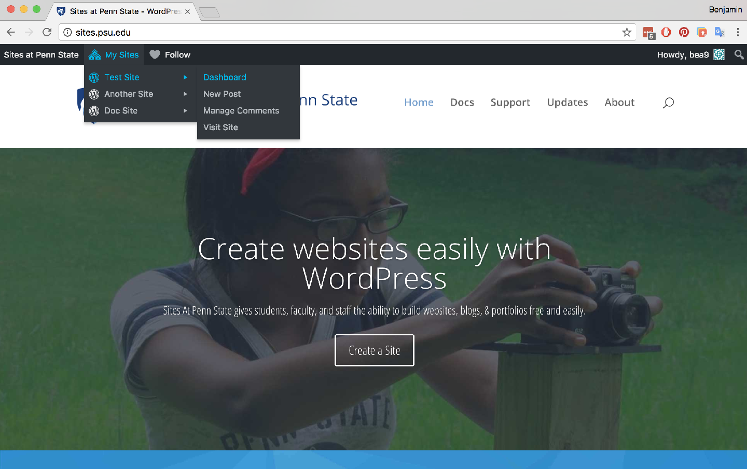Screen dimensions: 747x469
Task: Click the browser back arrow
Action: [11, 32]
